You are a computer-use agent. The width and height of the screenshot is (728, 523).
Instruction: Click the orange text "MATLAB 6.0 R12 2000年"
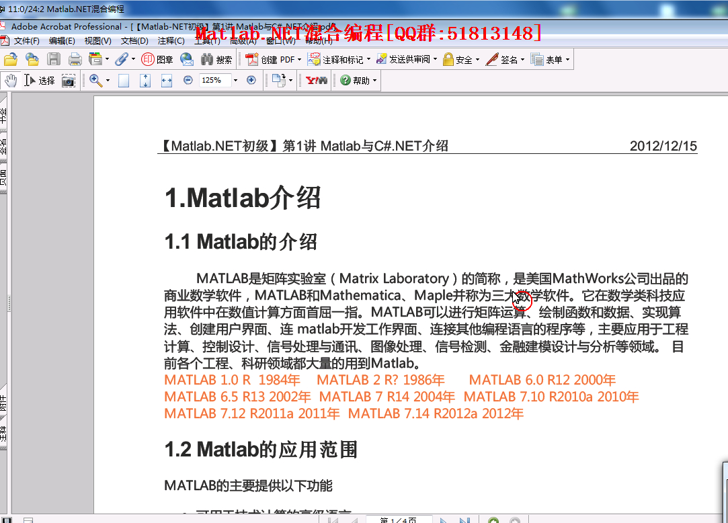point(542,380)
